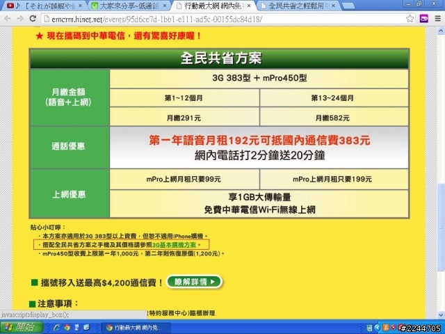Close the 行動最大網 tab
445x334 pixels.
[x=249, y=6]
